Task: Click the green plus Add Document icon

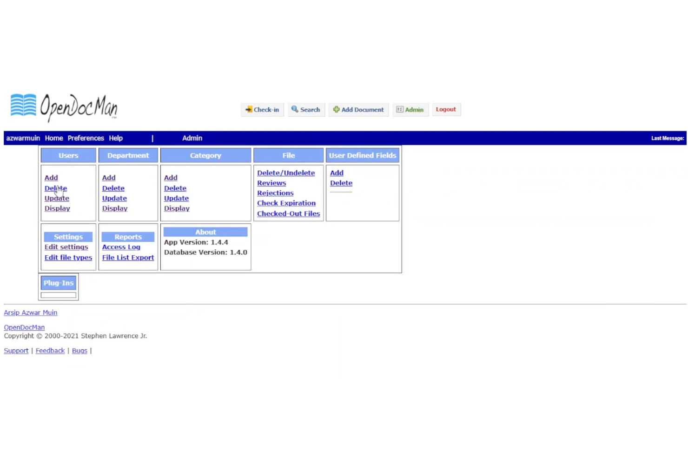Action: tap(336, 109)
